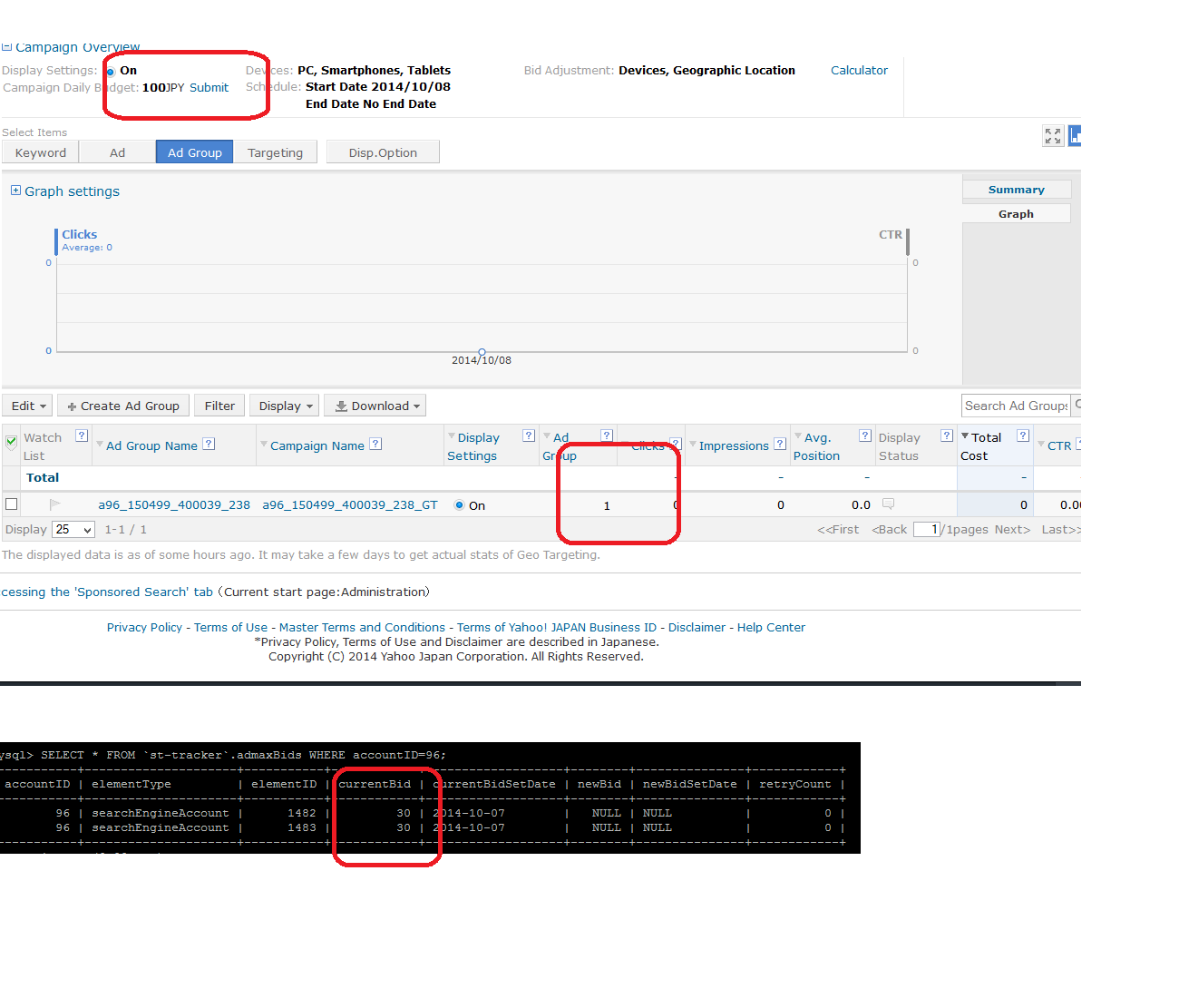Click the blue graph display icon
This screenshot has width=1179, height=998.
click(1075, 136)
